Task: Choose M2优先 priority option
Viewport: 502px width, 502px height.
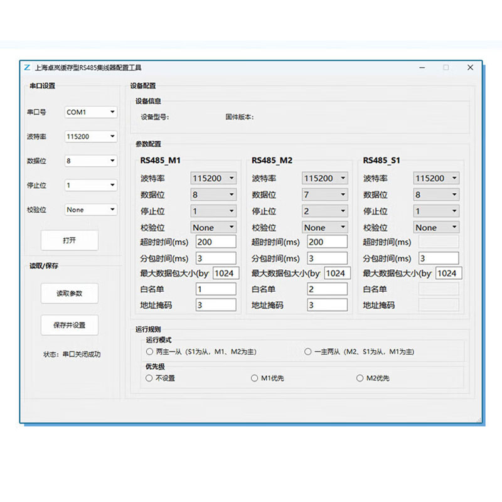Action: (360, 378)
